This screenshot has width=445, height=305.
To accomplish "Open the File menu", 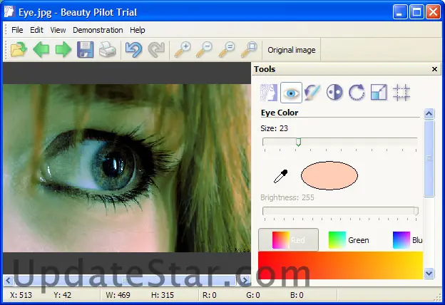I will click(17, 30).
